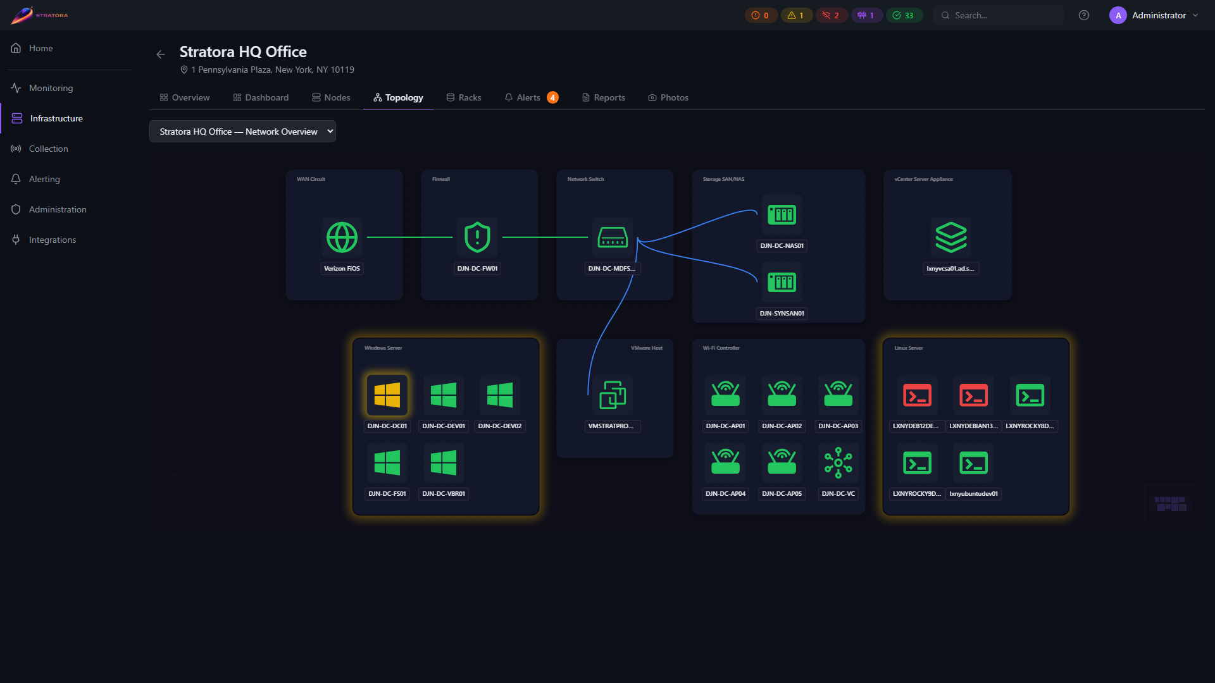The height and width of the screenshot is (683, 1215).
Task: Focus the Search input field
Action: [999, 15]
